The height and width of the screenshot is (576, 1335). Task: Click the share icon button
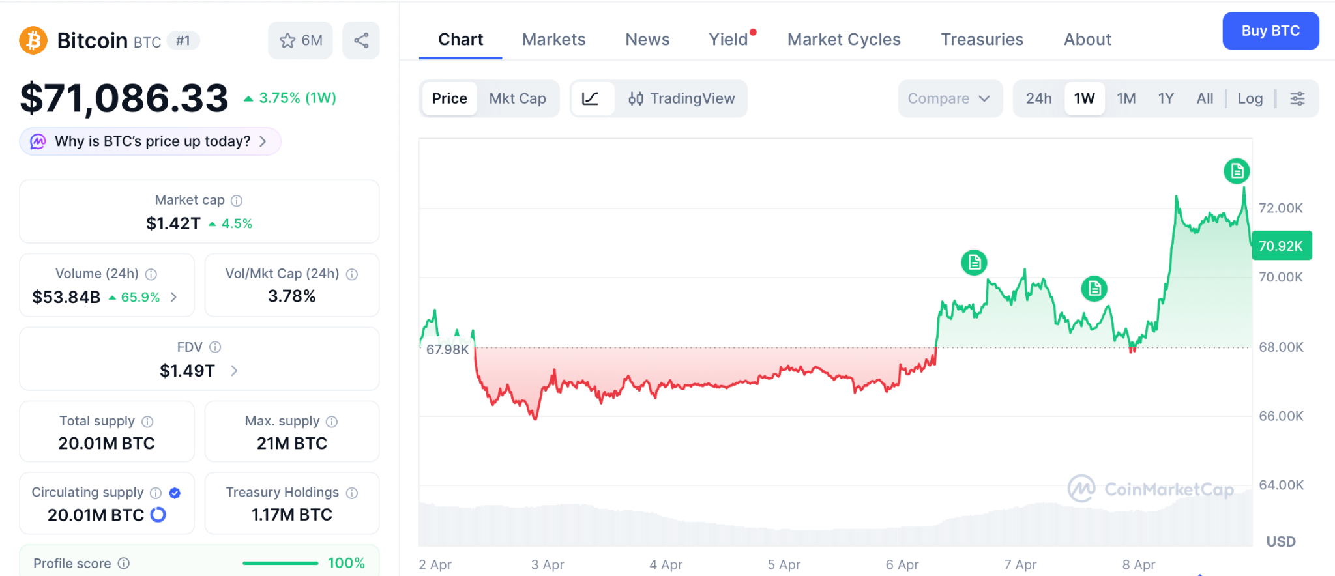(361, 40)
